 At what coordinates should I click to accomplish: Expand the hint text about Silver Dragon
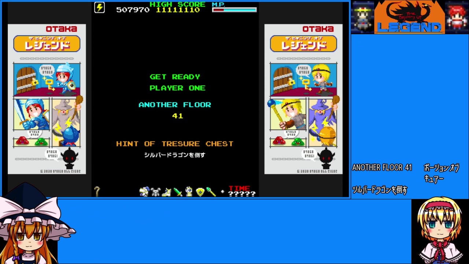pos(379,190)
